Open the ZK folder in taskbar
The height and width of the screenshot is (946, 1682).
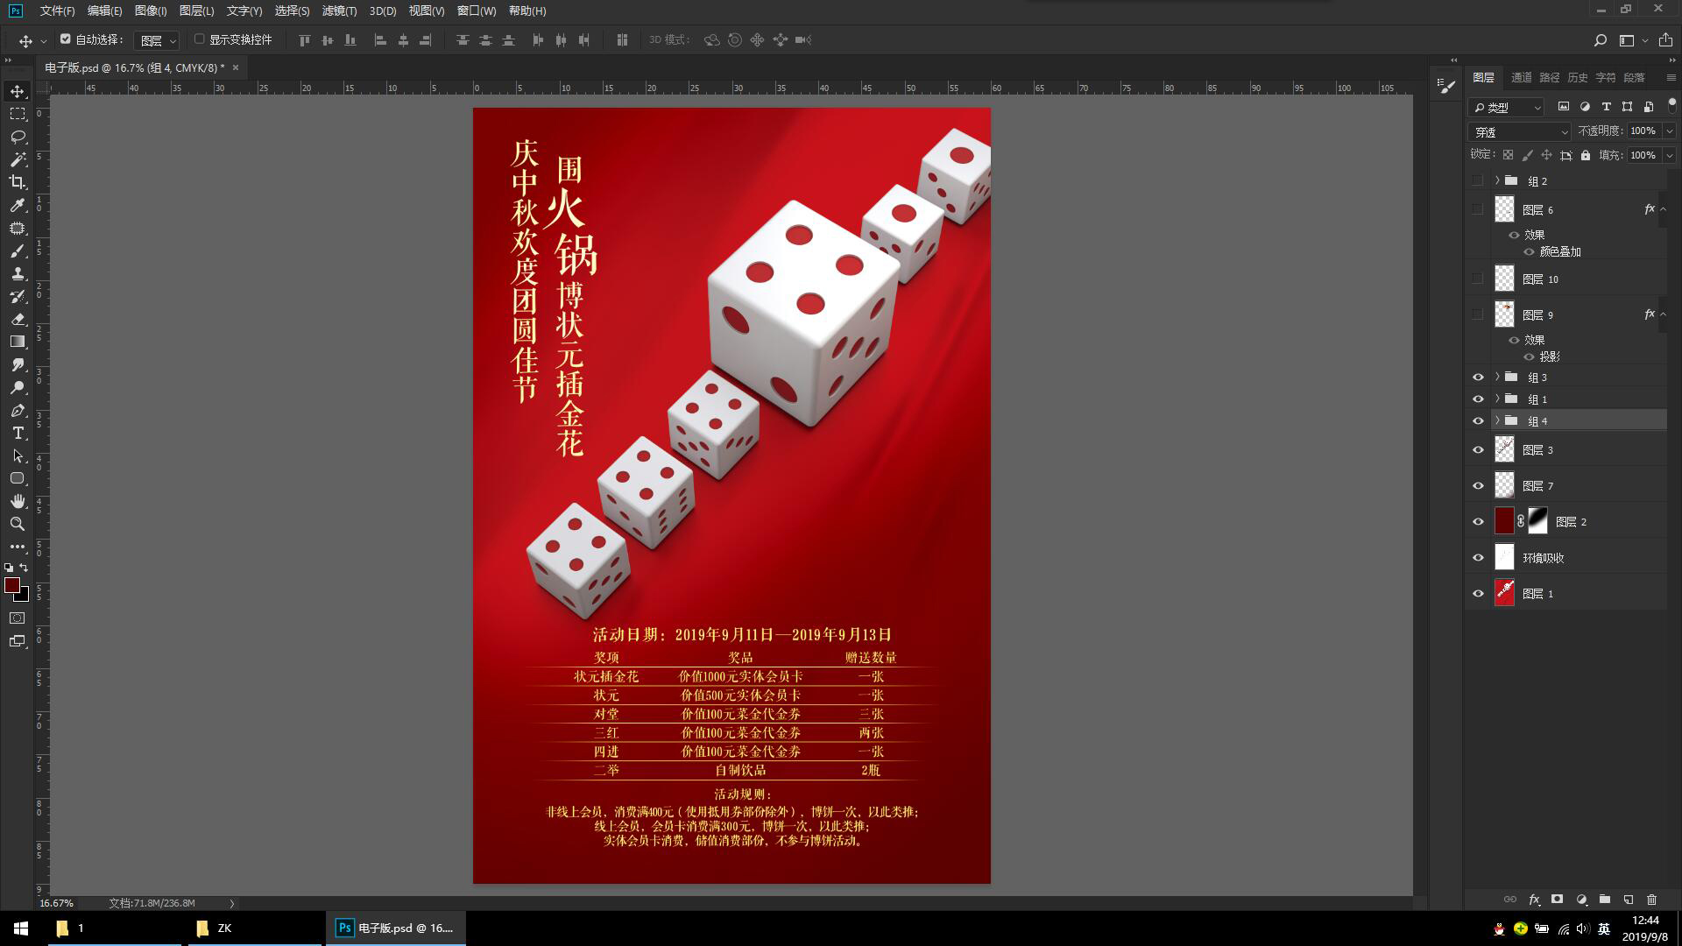(x=254, y=928)
